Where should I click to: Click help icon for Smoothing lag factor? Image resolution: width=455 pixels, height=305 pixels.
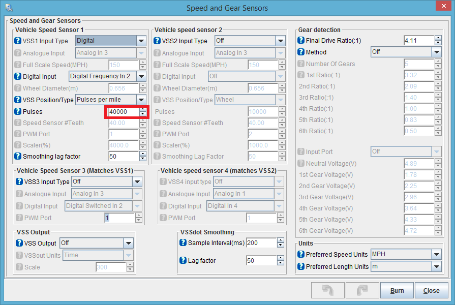coord(18,156)
